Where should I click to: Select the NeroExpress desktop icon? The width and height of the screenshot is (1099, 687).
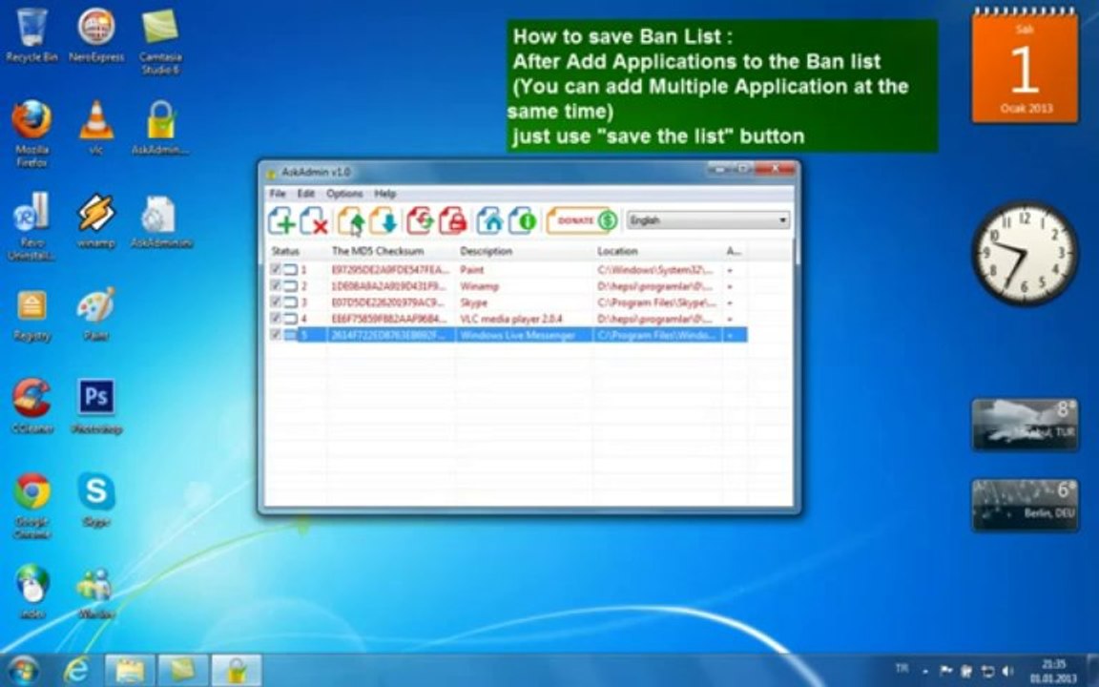click(x=96, y=35)
